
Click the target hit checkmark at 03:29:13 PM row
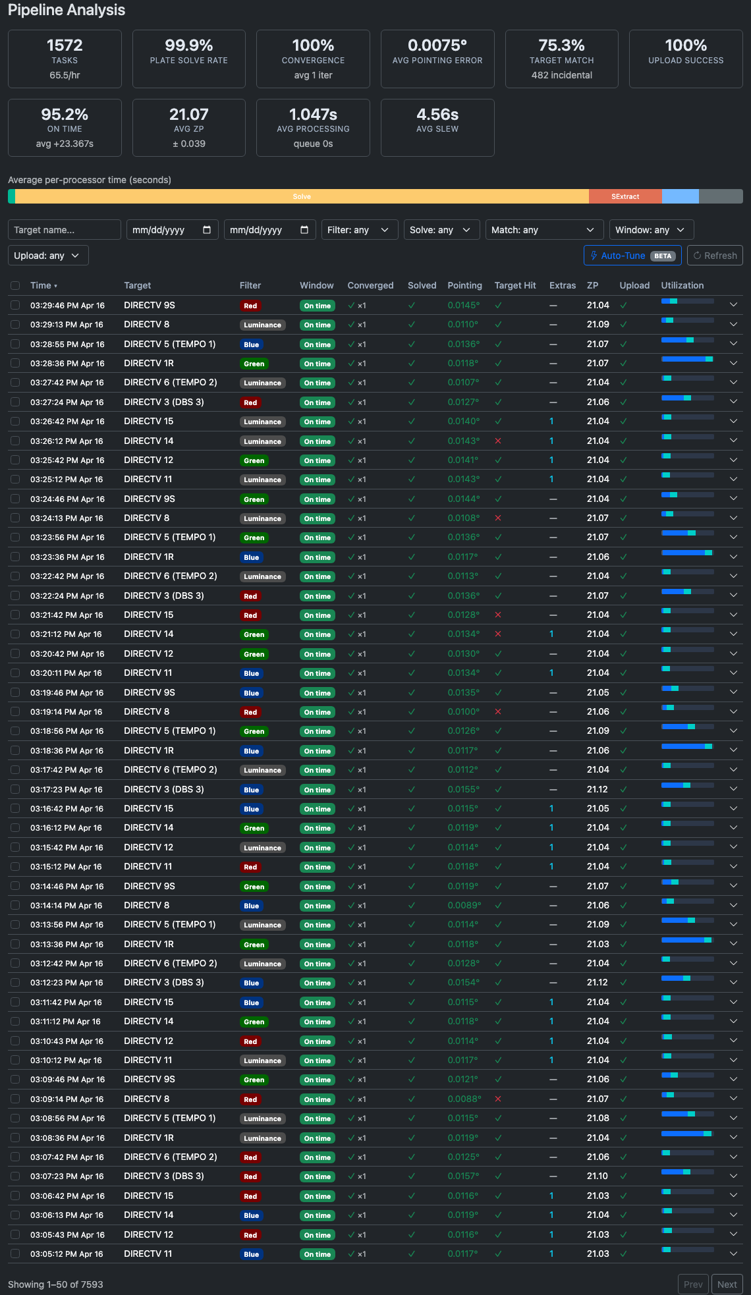[498, 325]
